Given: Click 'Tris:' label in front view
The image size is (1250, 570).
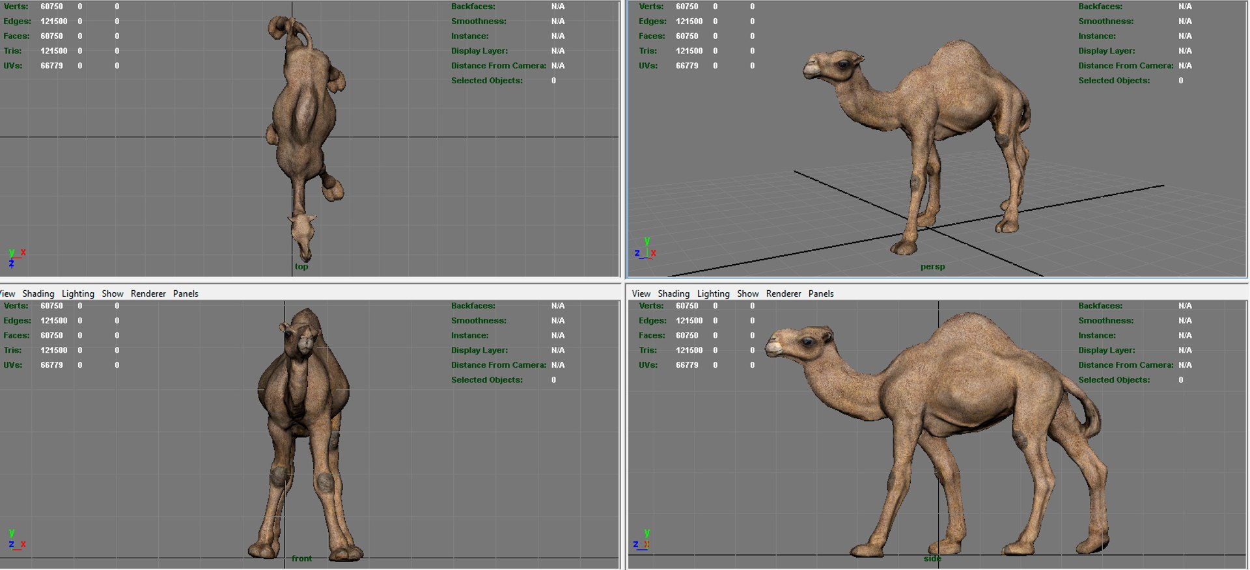Looking at the screenshot, I should (12, 350).
